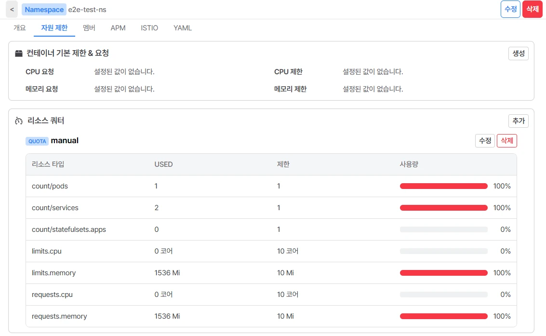Click the count/statefulsets.apps usage bar

tap(444, 229)
